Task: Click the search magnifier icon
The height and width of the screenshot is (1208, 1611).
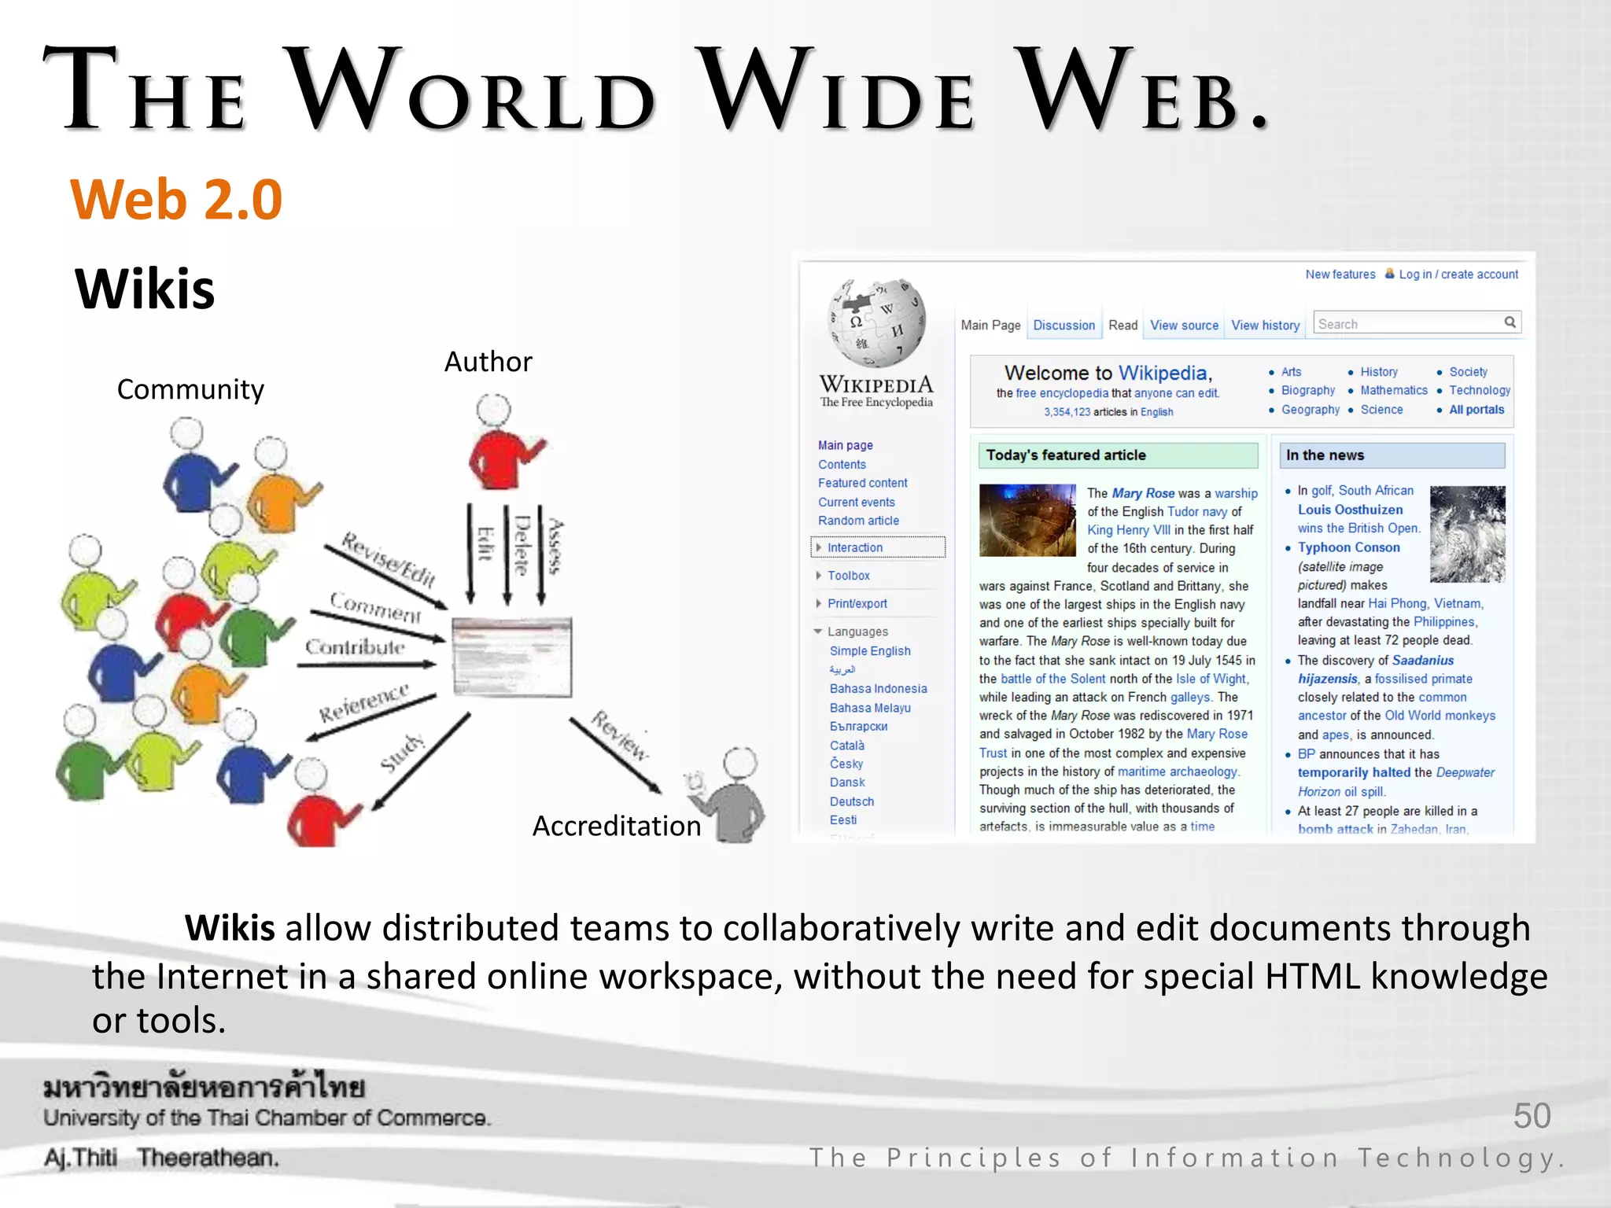Action: (1510, 322)
